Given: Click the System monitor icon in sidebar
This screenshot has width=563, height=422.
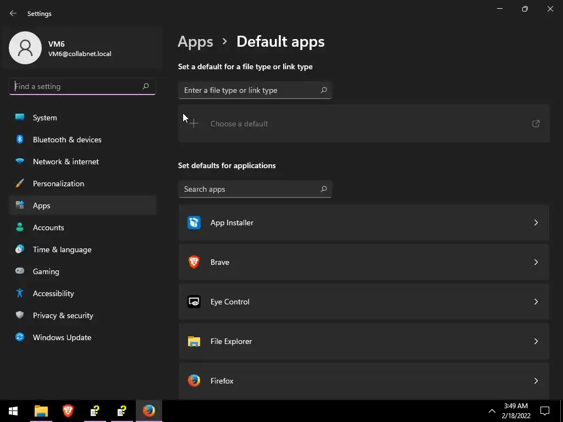Looking at the screenshot, I should [x=20, y=118].
